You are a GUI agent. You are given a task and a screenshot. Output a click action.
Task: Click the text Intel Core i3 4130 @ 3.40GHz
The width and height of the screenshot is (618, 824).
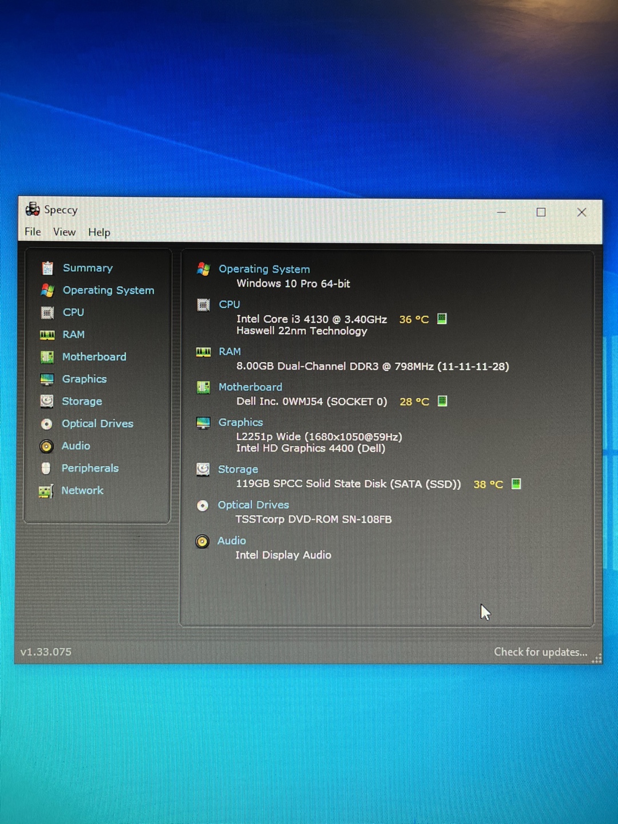(x=311, y=319)
